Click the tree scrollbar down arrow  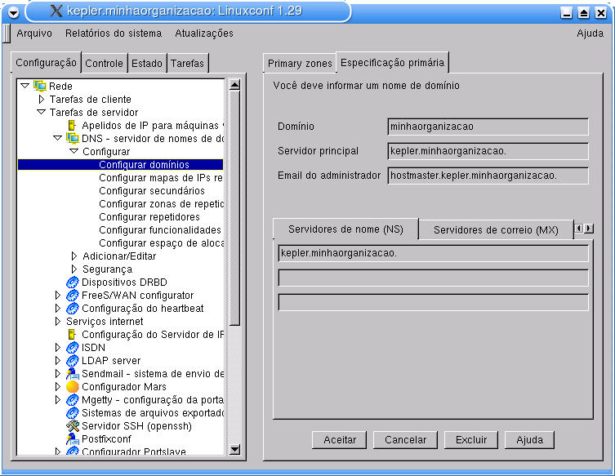click(x=234, y=449)
